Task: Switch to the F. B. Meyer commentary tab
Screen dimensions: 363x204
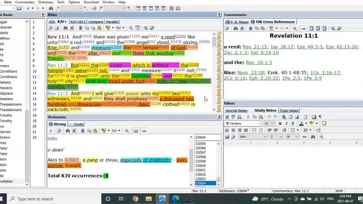Action: (x=237, y=22)
